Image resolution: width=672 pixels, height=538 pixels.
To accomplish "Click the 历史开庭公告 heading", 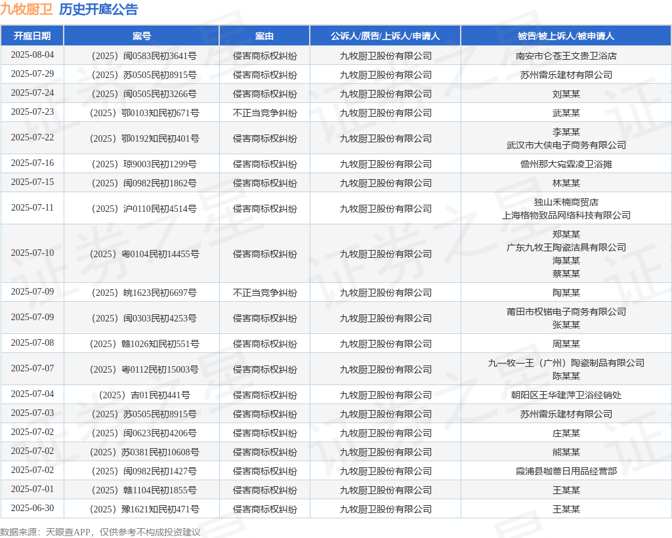I will coord(98,9).
